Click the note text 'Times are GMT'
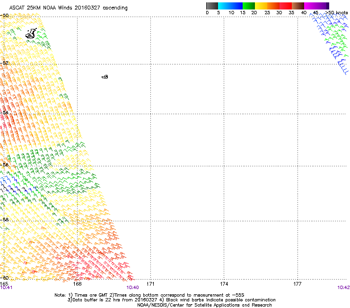 91,295
